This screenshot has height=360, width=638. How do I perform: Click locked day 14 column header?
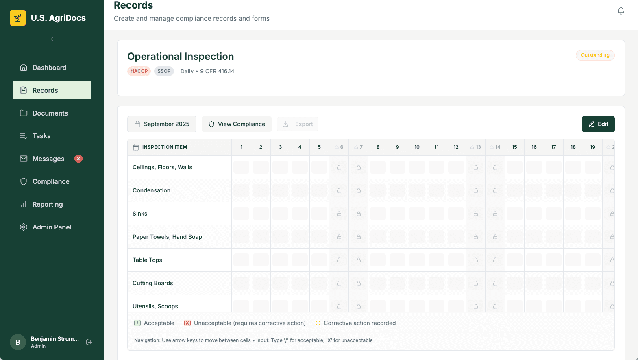pos(495,147)
